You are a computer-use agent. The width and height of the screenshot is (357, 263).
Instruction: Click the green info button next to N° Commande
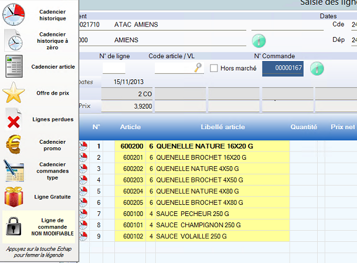pos(317,68)
